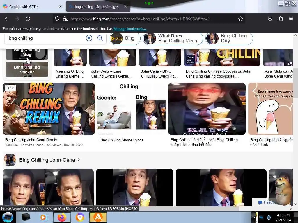The height and width of the screenshot is (223, 298).
Task: Open the Manage bookmarks link
Action: 130,29
